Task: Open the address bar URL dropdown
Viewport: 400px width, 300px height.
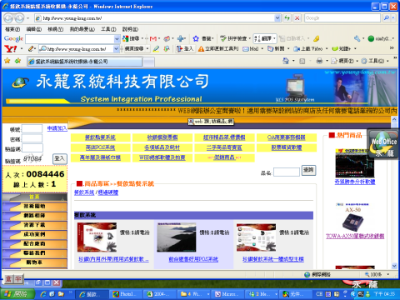Action: coord(277,18)
